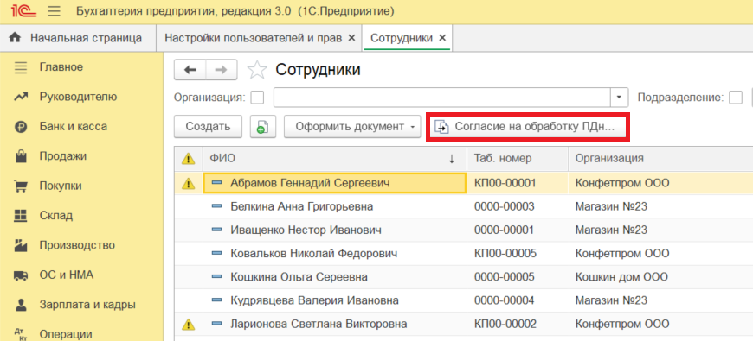The height and width of the screenshot is (341, 753).
Task: Click the home icon on Начальная страница
Action: click(x=16, y=38)
